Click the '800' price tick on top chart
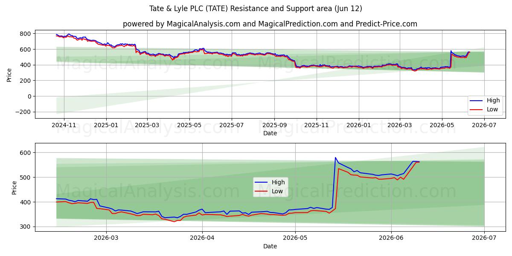Viewport: 512px width, 256px height. click(26, 34)
